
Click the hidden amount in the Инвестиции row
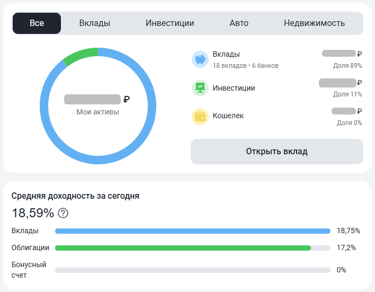[337, 83]
